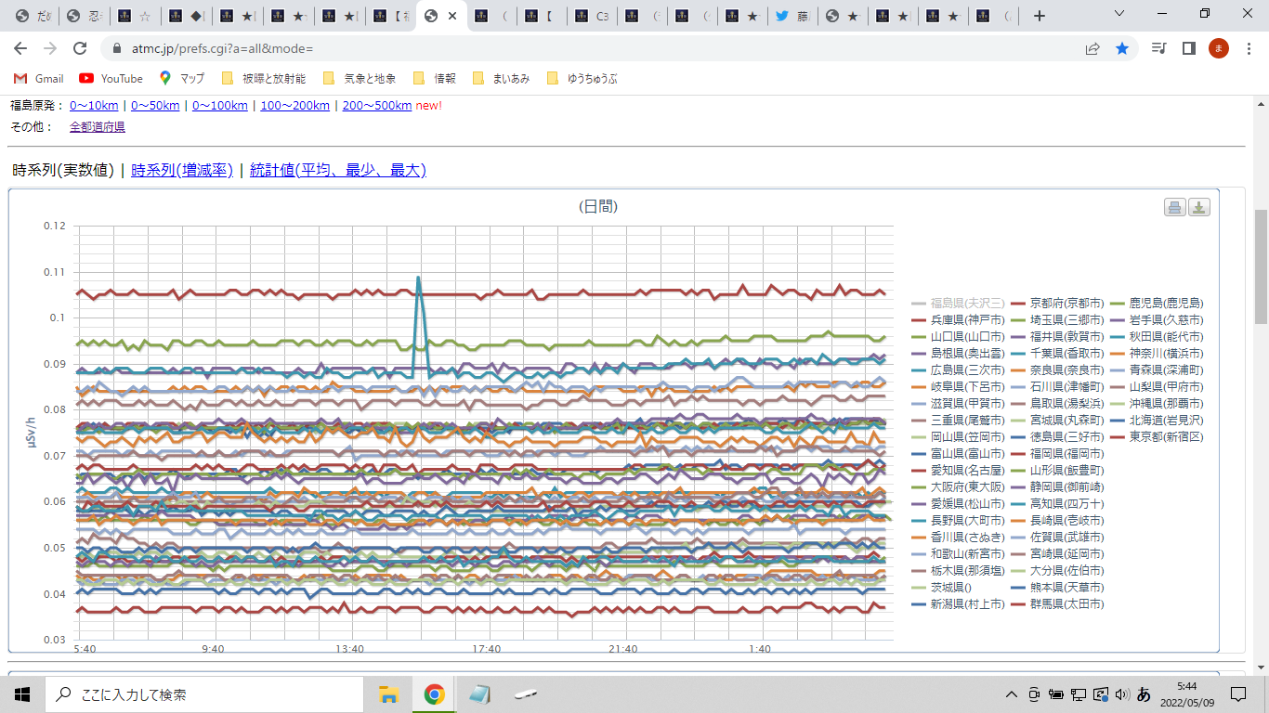
Task: Reload the atmc.jp page
Action: coord(80,48)
